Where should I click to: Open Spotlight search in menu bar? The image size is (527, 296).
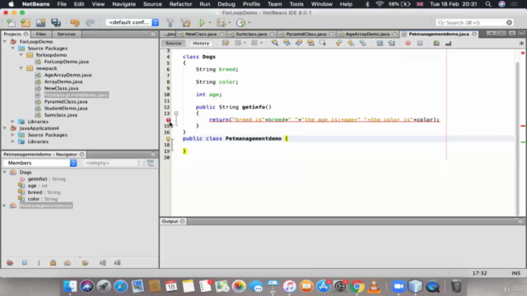488,4
